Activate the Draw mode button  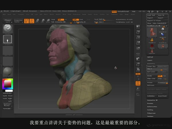pyautogui.click(x=32, y=21)
